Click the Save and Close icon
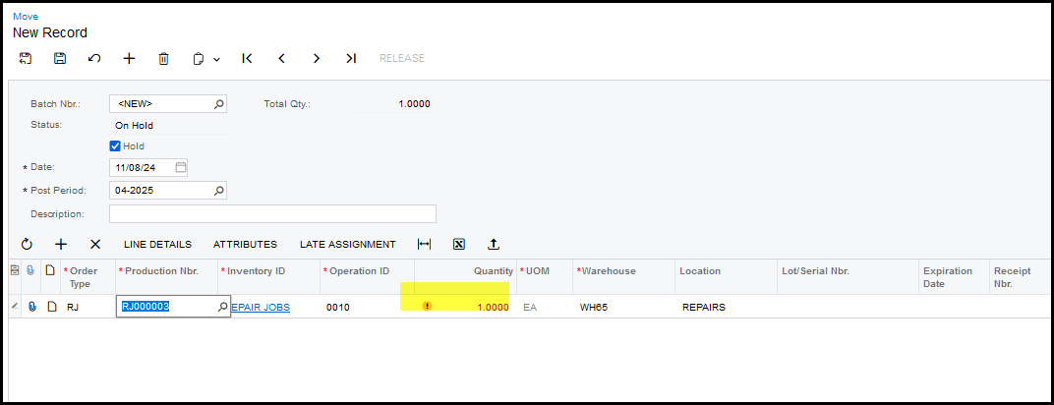 [x=26, y=58]
